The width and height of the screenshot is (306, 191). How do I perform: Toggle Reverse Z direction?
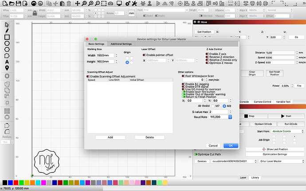[208, 57]
